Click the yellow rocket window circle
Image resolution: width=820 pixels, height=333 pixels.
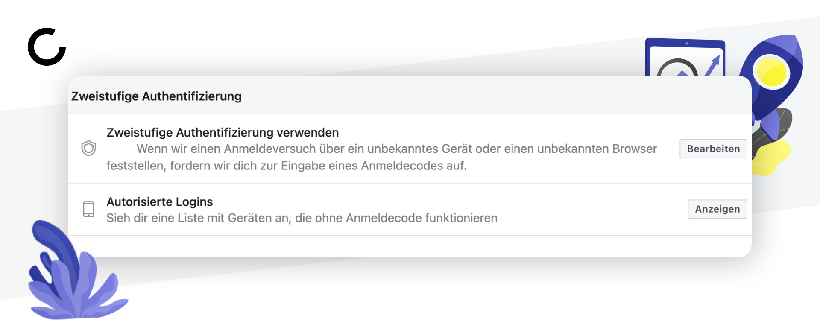pos(772,72)
